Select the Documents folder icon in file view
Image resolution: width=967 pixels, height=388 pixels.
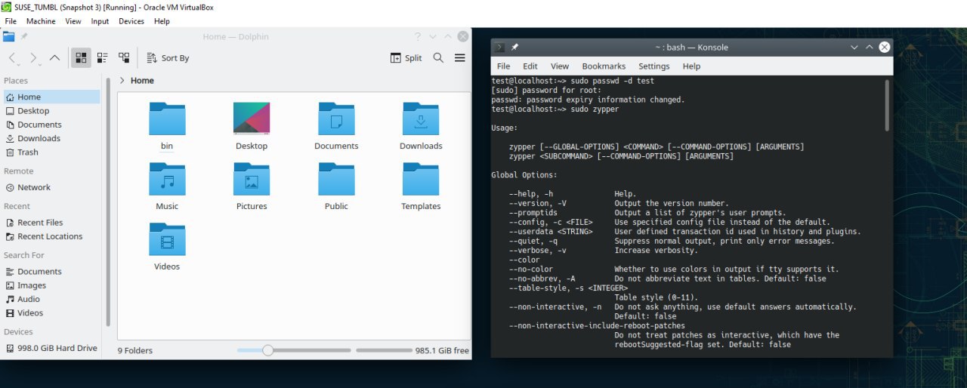point(336,119)
